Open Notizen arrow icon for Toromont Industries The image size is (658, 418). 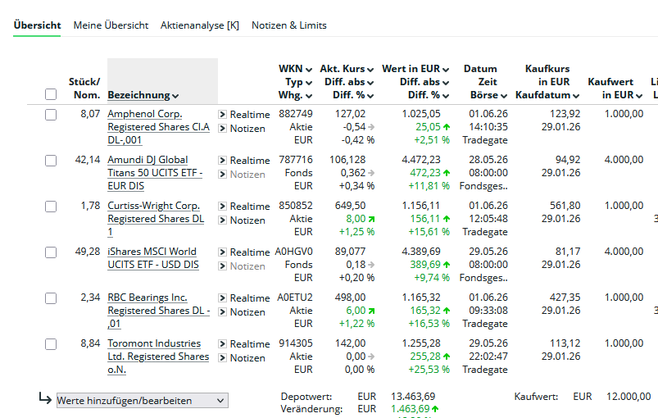[x=222, y=357]
